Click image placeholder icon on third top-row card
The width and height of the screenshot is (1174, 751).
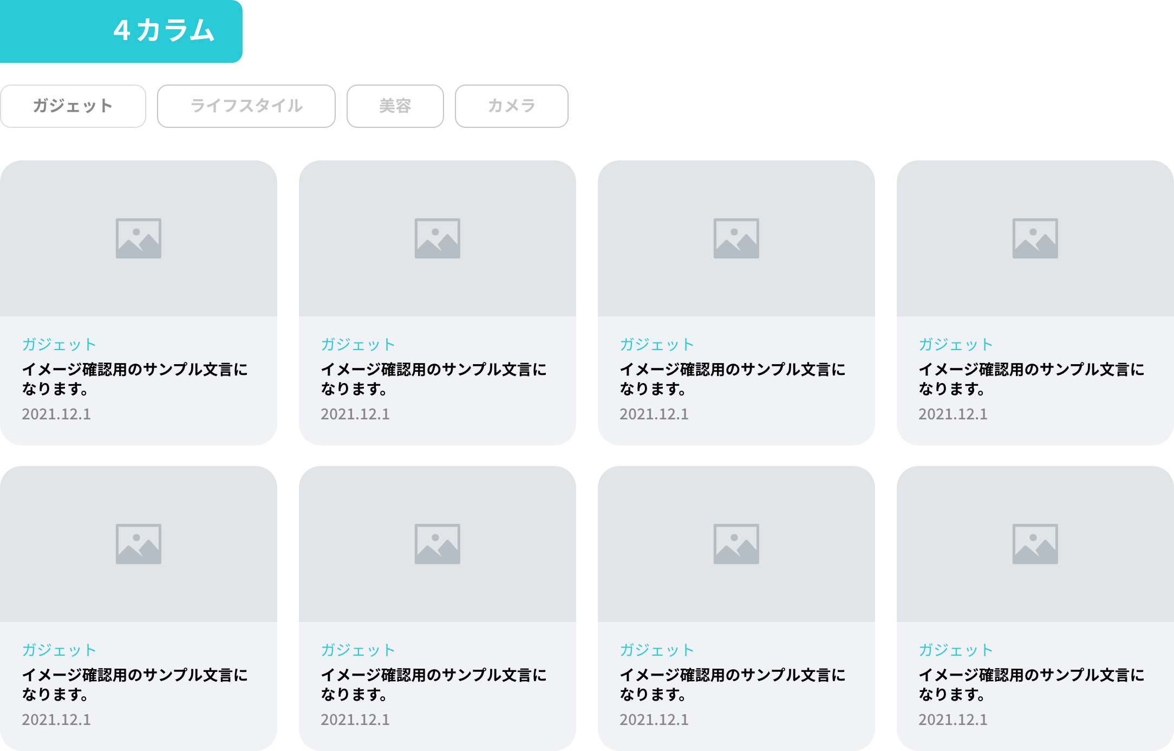click(736, 237)
